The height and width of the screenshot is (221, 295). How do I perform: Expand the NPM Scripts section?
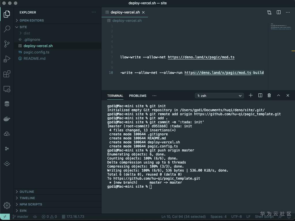pyautogui.click(x=58, y=204)
